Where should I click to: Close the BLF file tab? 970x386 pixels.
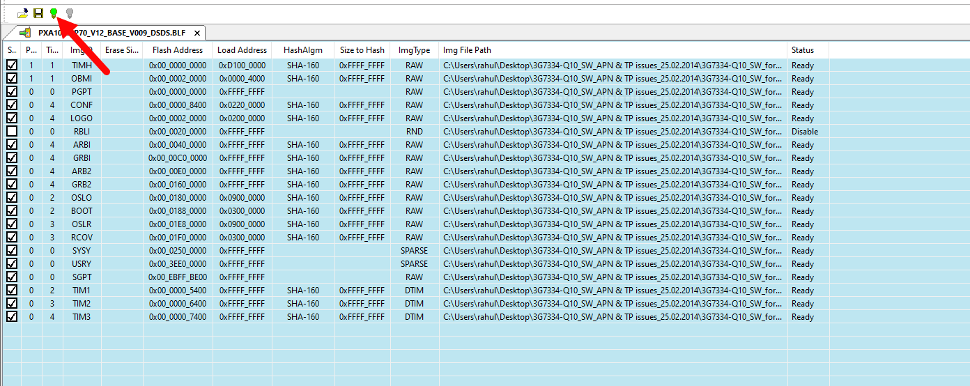pos(197,33)
